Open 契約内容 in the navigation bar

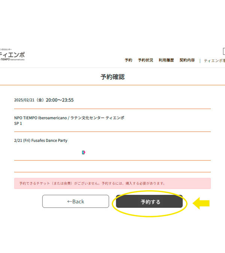[187, 60]
